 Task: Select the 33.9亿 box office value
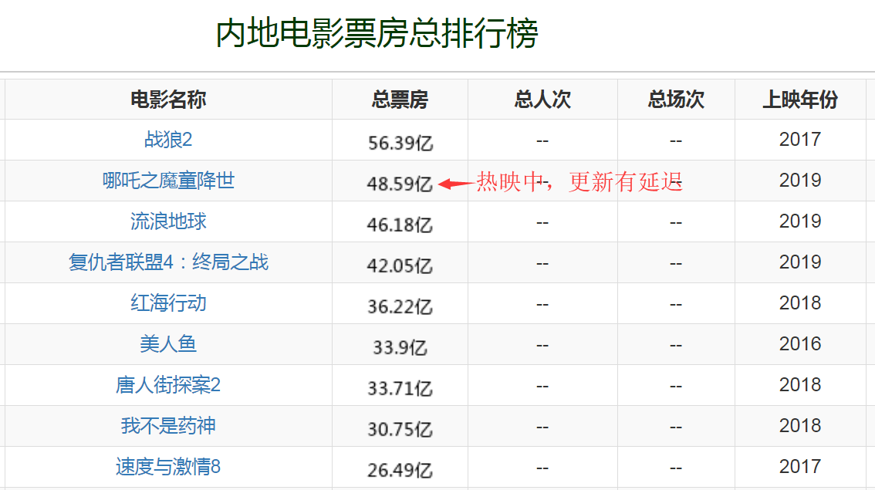(400, 347)
